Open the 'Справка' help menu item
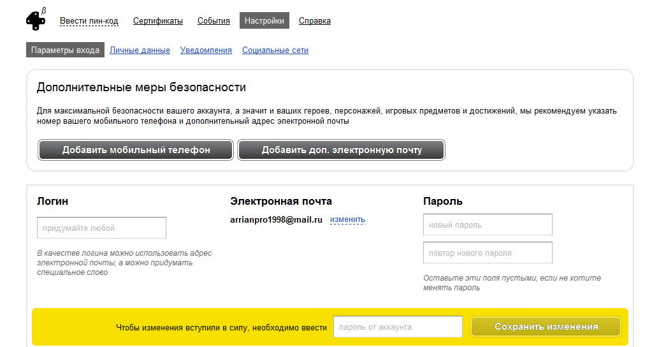The image size is (666, 347). (x=315, y=21)
